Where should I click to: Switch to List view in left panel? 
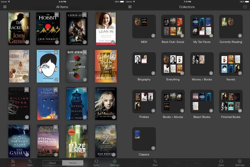[x=13, y=162]
